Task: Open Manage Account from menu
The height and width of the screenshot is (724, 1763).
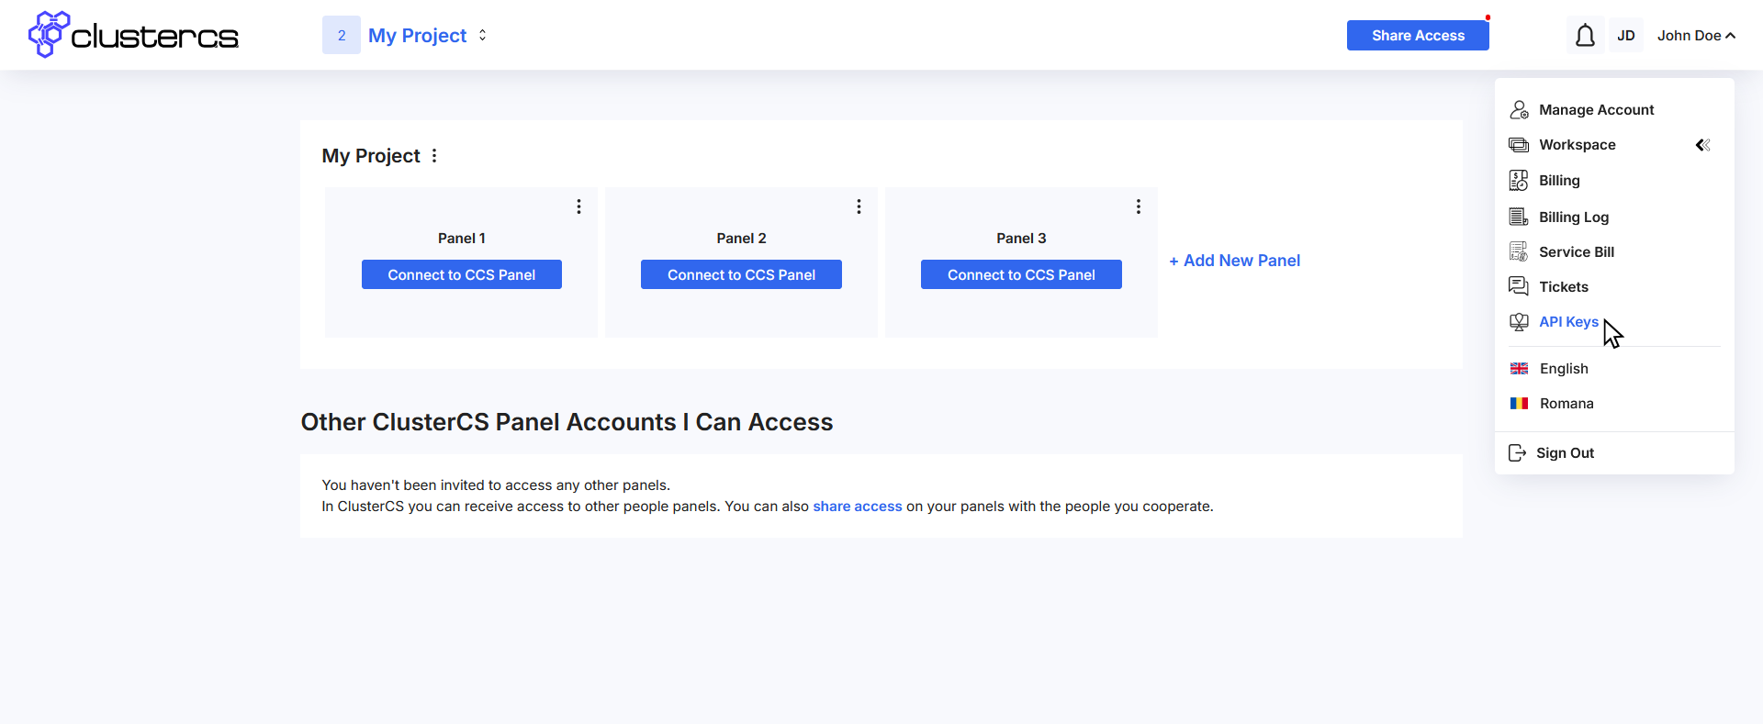Action: 1596,109
